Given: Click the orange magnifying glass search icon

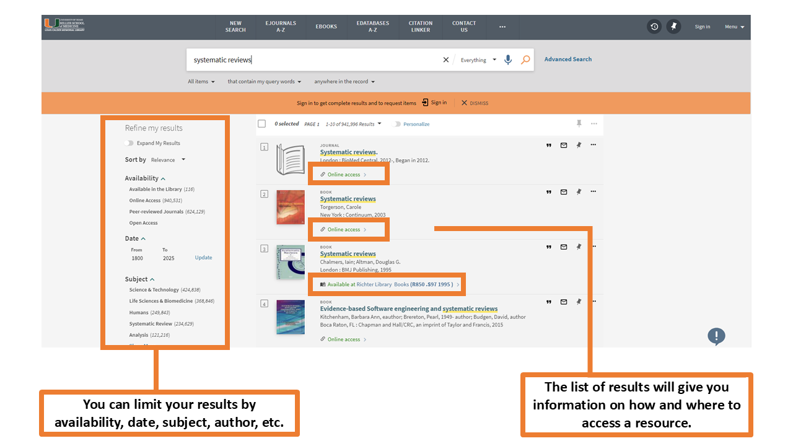Looking at the screenshot, I should [x=525, y=60].
